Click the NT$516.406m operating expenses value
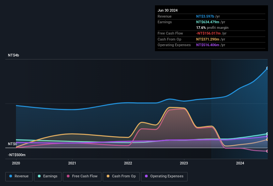Image resolution: width=273 pixels, height=186 pixels. [x=208, y=45]
